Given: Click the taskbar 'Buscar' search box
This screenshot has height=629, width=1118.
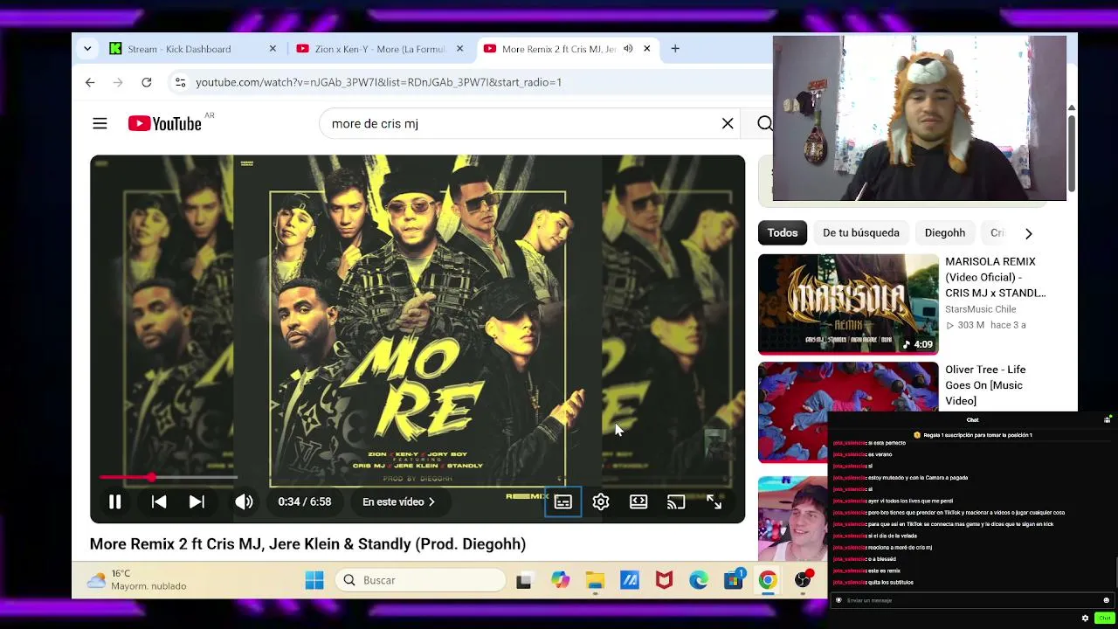Looking at the screenshot, I should pyautogui.click(x=420, y=580).
